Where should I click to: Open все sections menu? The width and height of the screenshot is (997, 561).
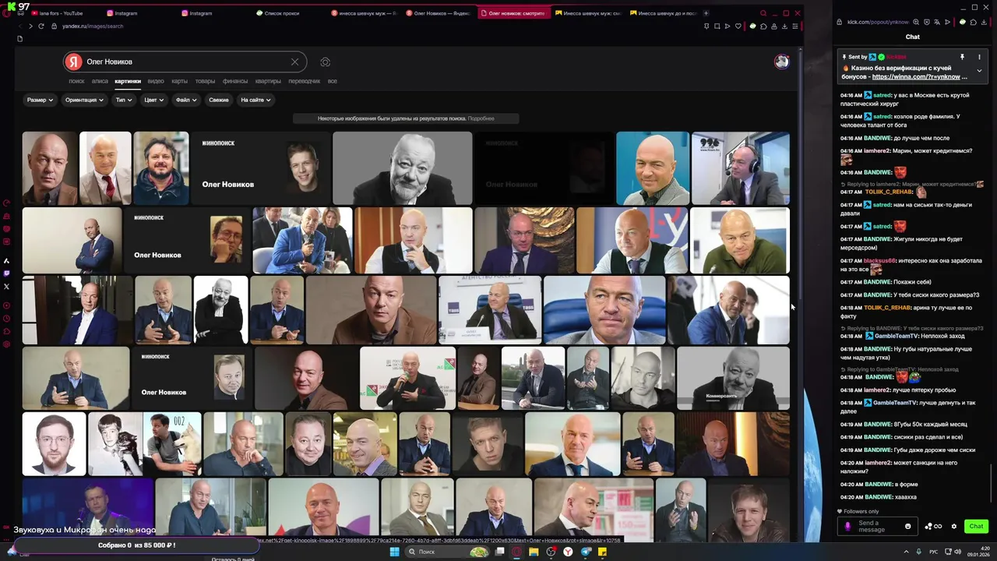[332, 81]
